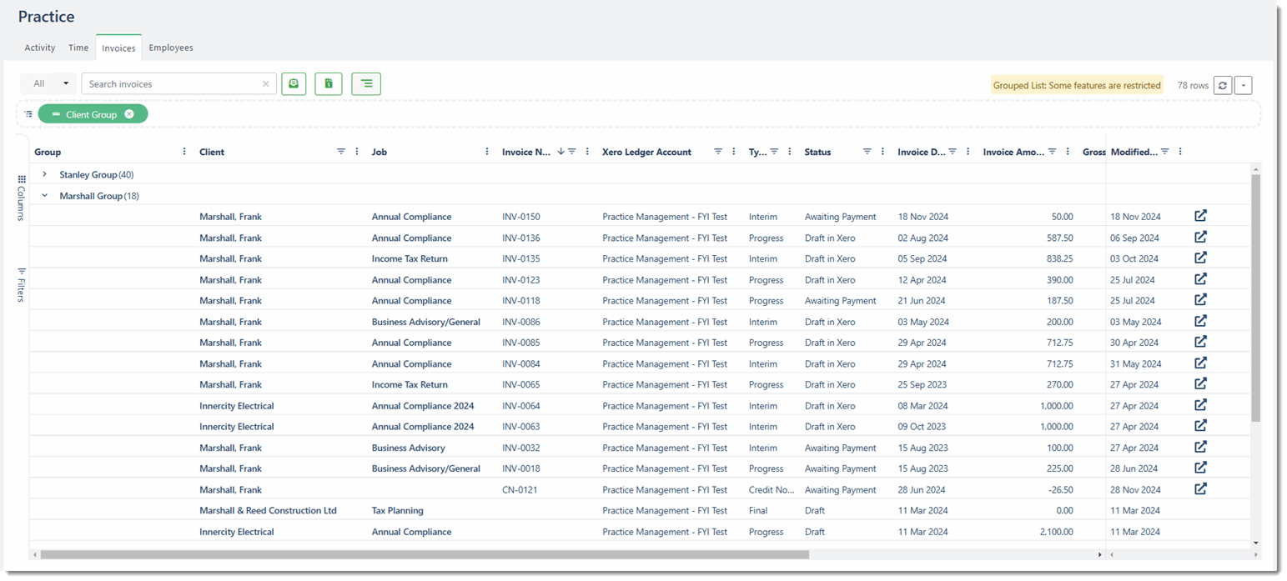The height and width of the screenshot is (581, 1287).
Task: Remove the Client Group grouping chip
Action: (129, 114)
